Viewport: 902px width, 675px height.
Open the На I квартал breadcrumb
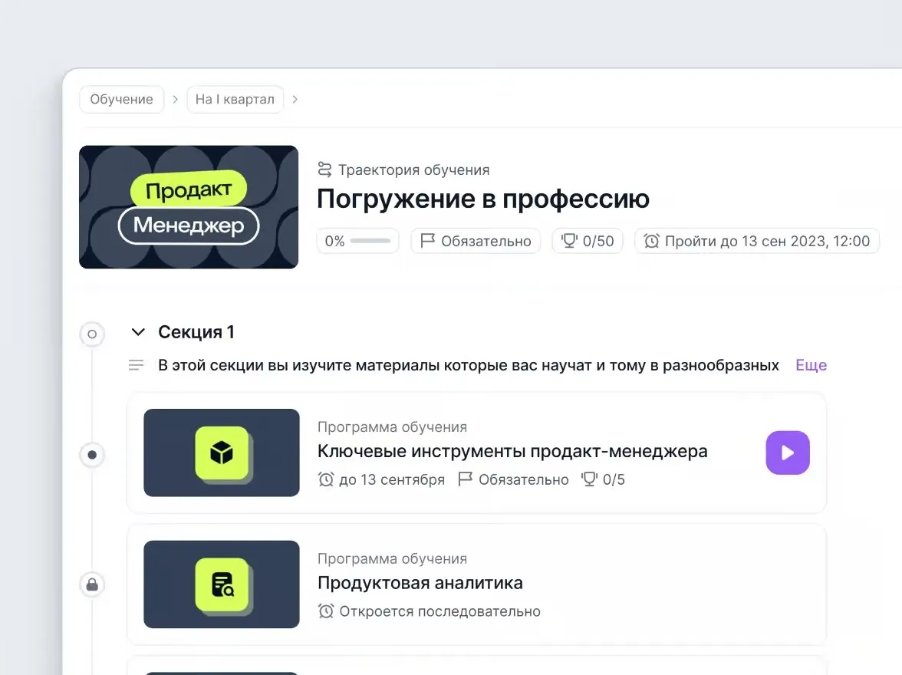[235, 99]
